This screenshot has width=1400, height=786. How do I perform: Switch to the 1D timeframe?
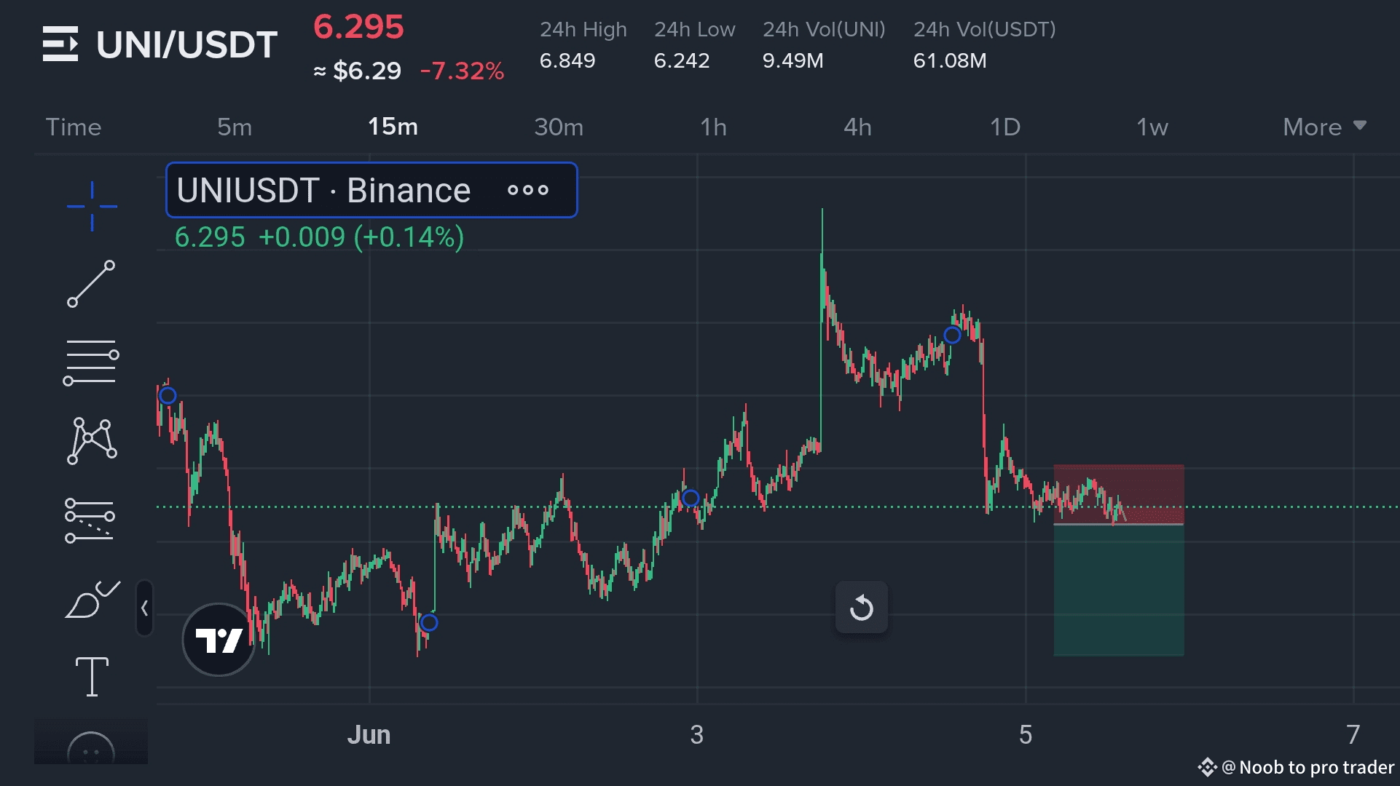pyautogui.click(x=1004, y=127)
